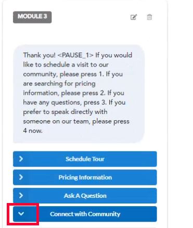The image size is (193, 228).
Task: Expand the Schedule Tour chevron arrow
Action: pos(21,159)
